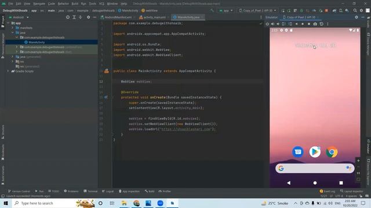371x208 pixels.
Task: Collapse the app module node
Action: coord(8,23)
